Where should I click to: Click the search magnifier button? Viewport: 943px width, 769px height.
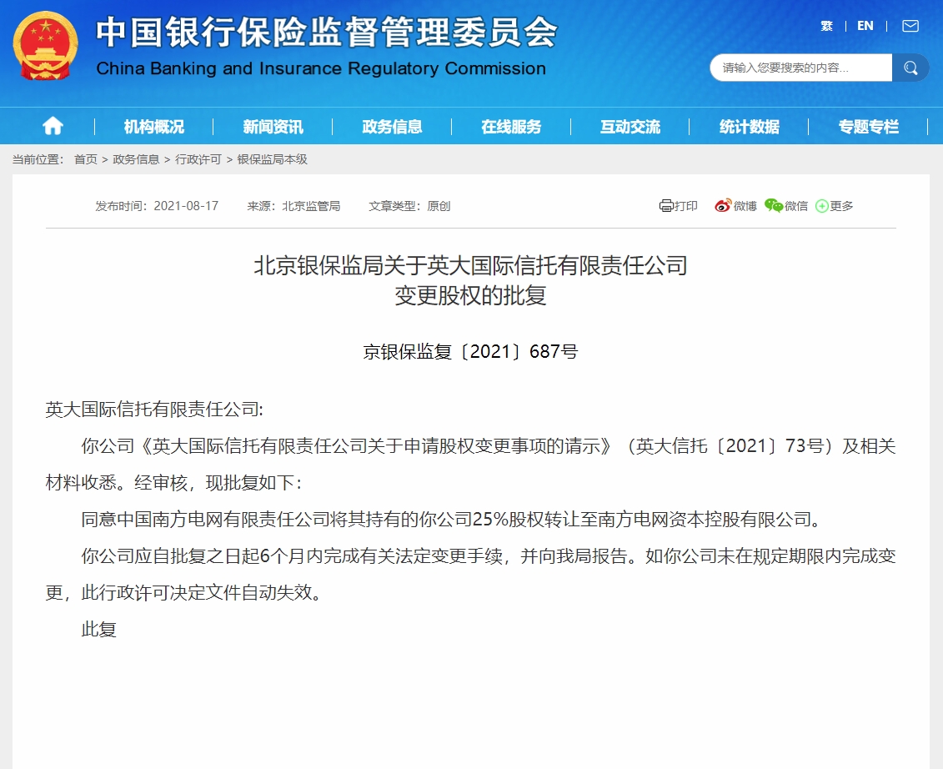[x=910, y=68]
